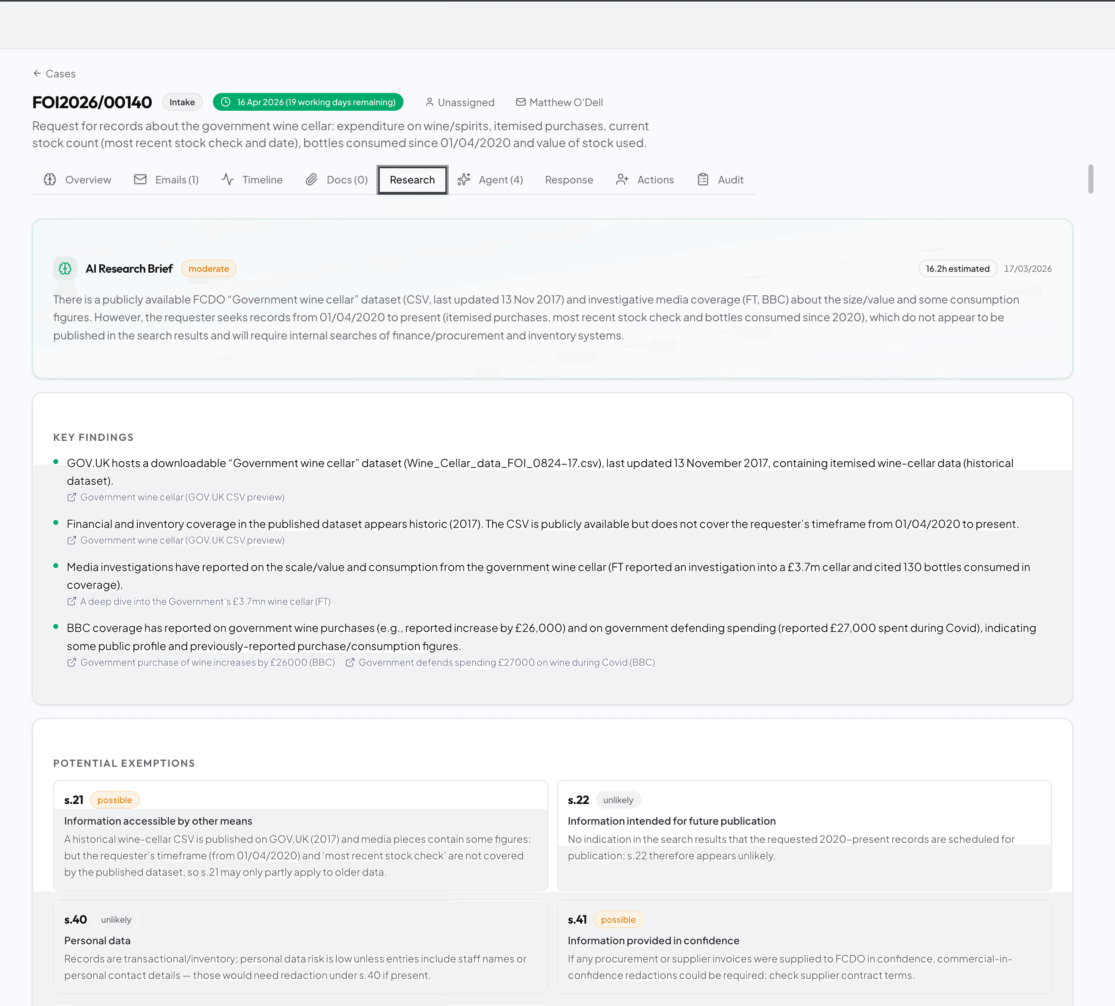The width and height of the screenshot is (1115, 1006).
Task: Click the s.21 exemption card
Action: click(x=300, y=835)
